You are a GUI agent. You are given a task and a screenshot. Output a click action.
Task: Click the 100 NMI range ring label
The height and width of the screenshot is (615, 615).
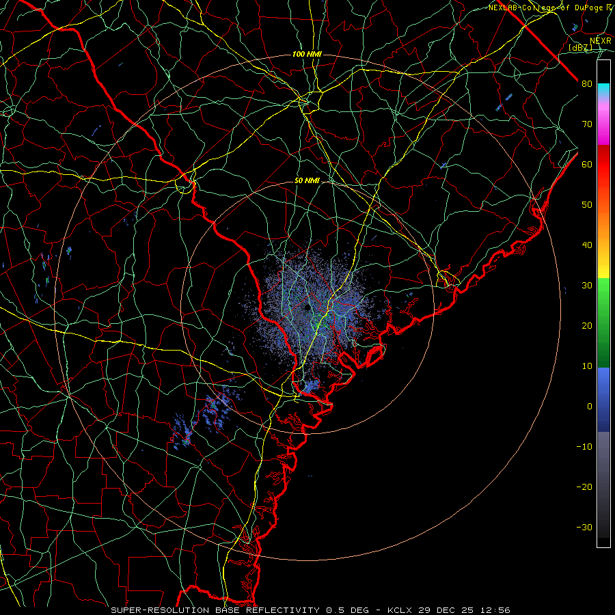[x=307, y=54]
